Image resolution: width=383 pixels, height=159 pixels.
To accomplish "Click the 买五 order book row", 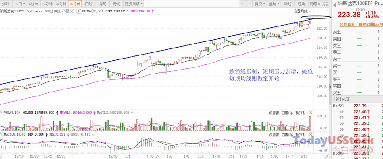I will tap(357, 92).
